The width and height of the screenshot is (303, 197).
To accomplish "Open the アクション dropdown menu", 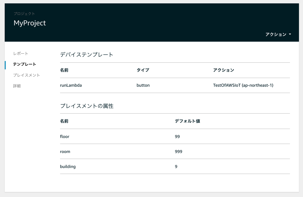I will coord(276,34).
